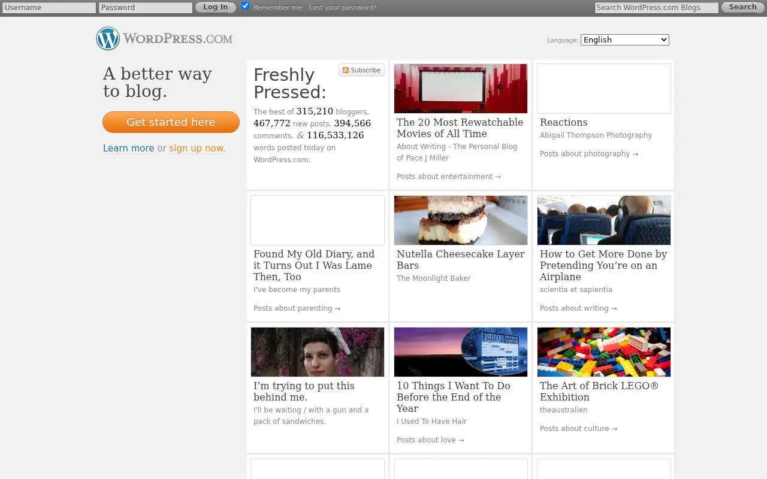Follow Posts about entertainment link
The height and width of the screenshot is (479, 767).
(x=449, y=177)
